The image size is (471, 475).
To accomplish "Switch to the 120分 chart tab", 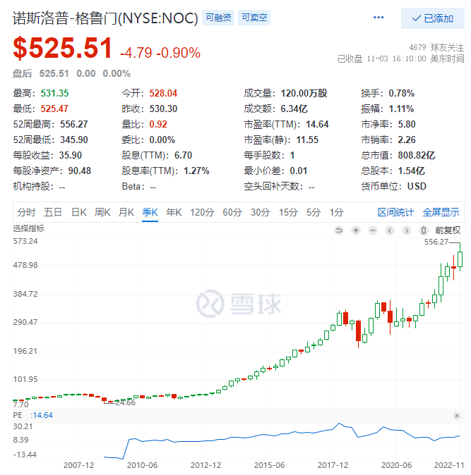I will click(202, 212).
